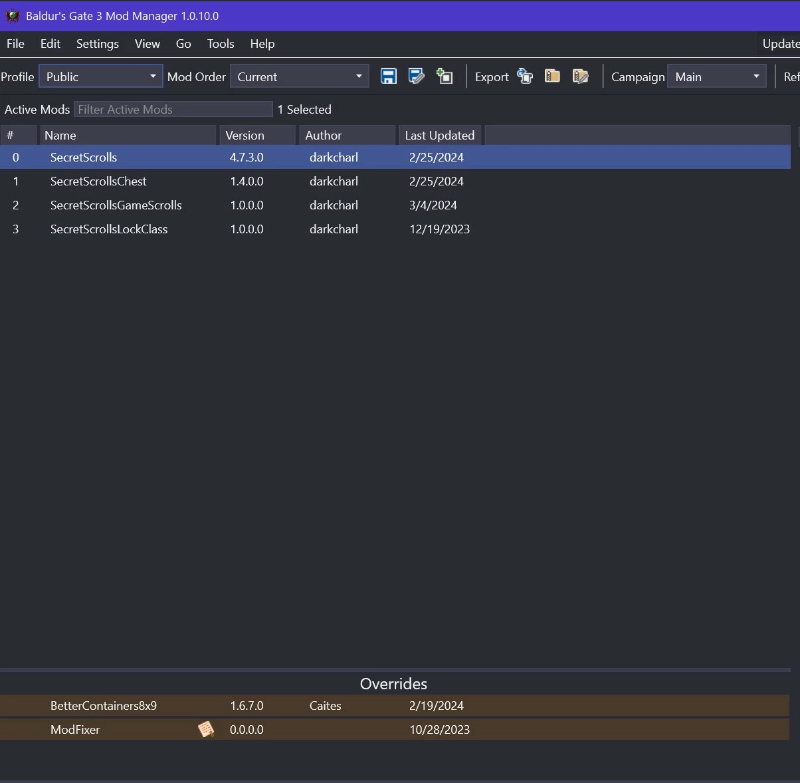Viewport: 800px width, 783px height.
Task: Click the Save Order As pencil-disk icon
Action: pos(417,76)
